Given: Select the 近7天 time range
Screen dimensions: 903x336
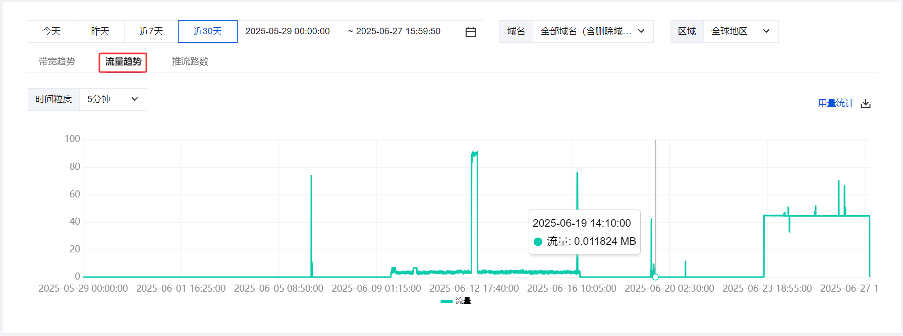Looking at the screenshot, I should [x=151, y=31].
